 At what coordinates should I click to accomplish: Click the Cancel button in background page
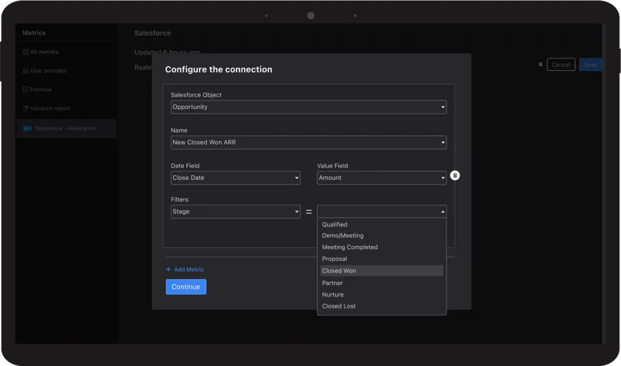click(561, 64)
